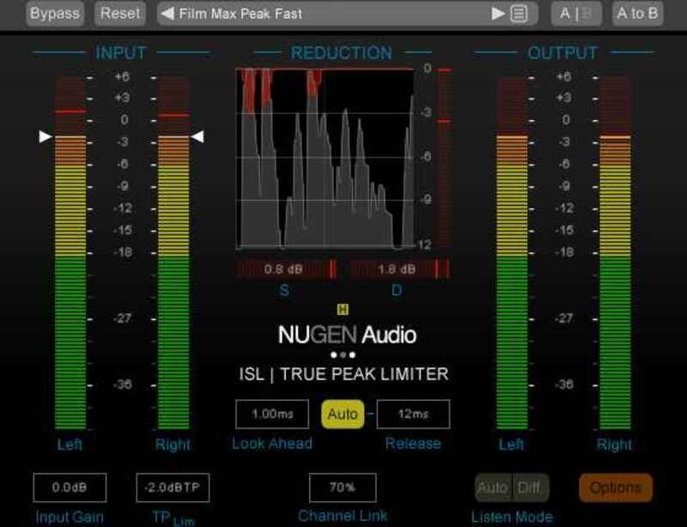The height and width of the screenshot is (527, 687).
Task: Click the Channel Link 70% box
Action: point(343,488)
